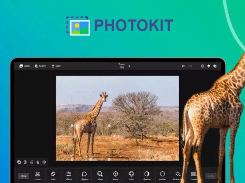The width and height of the screenshot is (245, 183).
Task: Open the gear settings icon
Action: tap(44, 162)
